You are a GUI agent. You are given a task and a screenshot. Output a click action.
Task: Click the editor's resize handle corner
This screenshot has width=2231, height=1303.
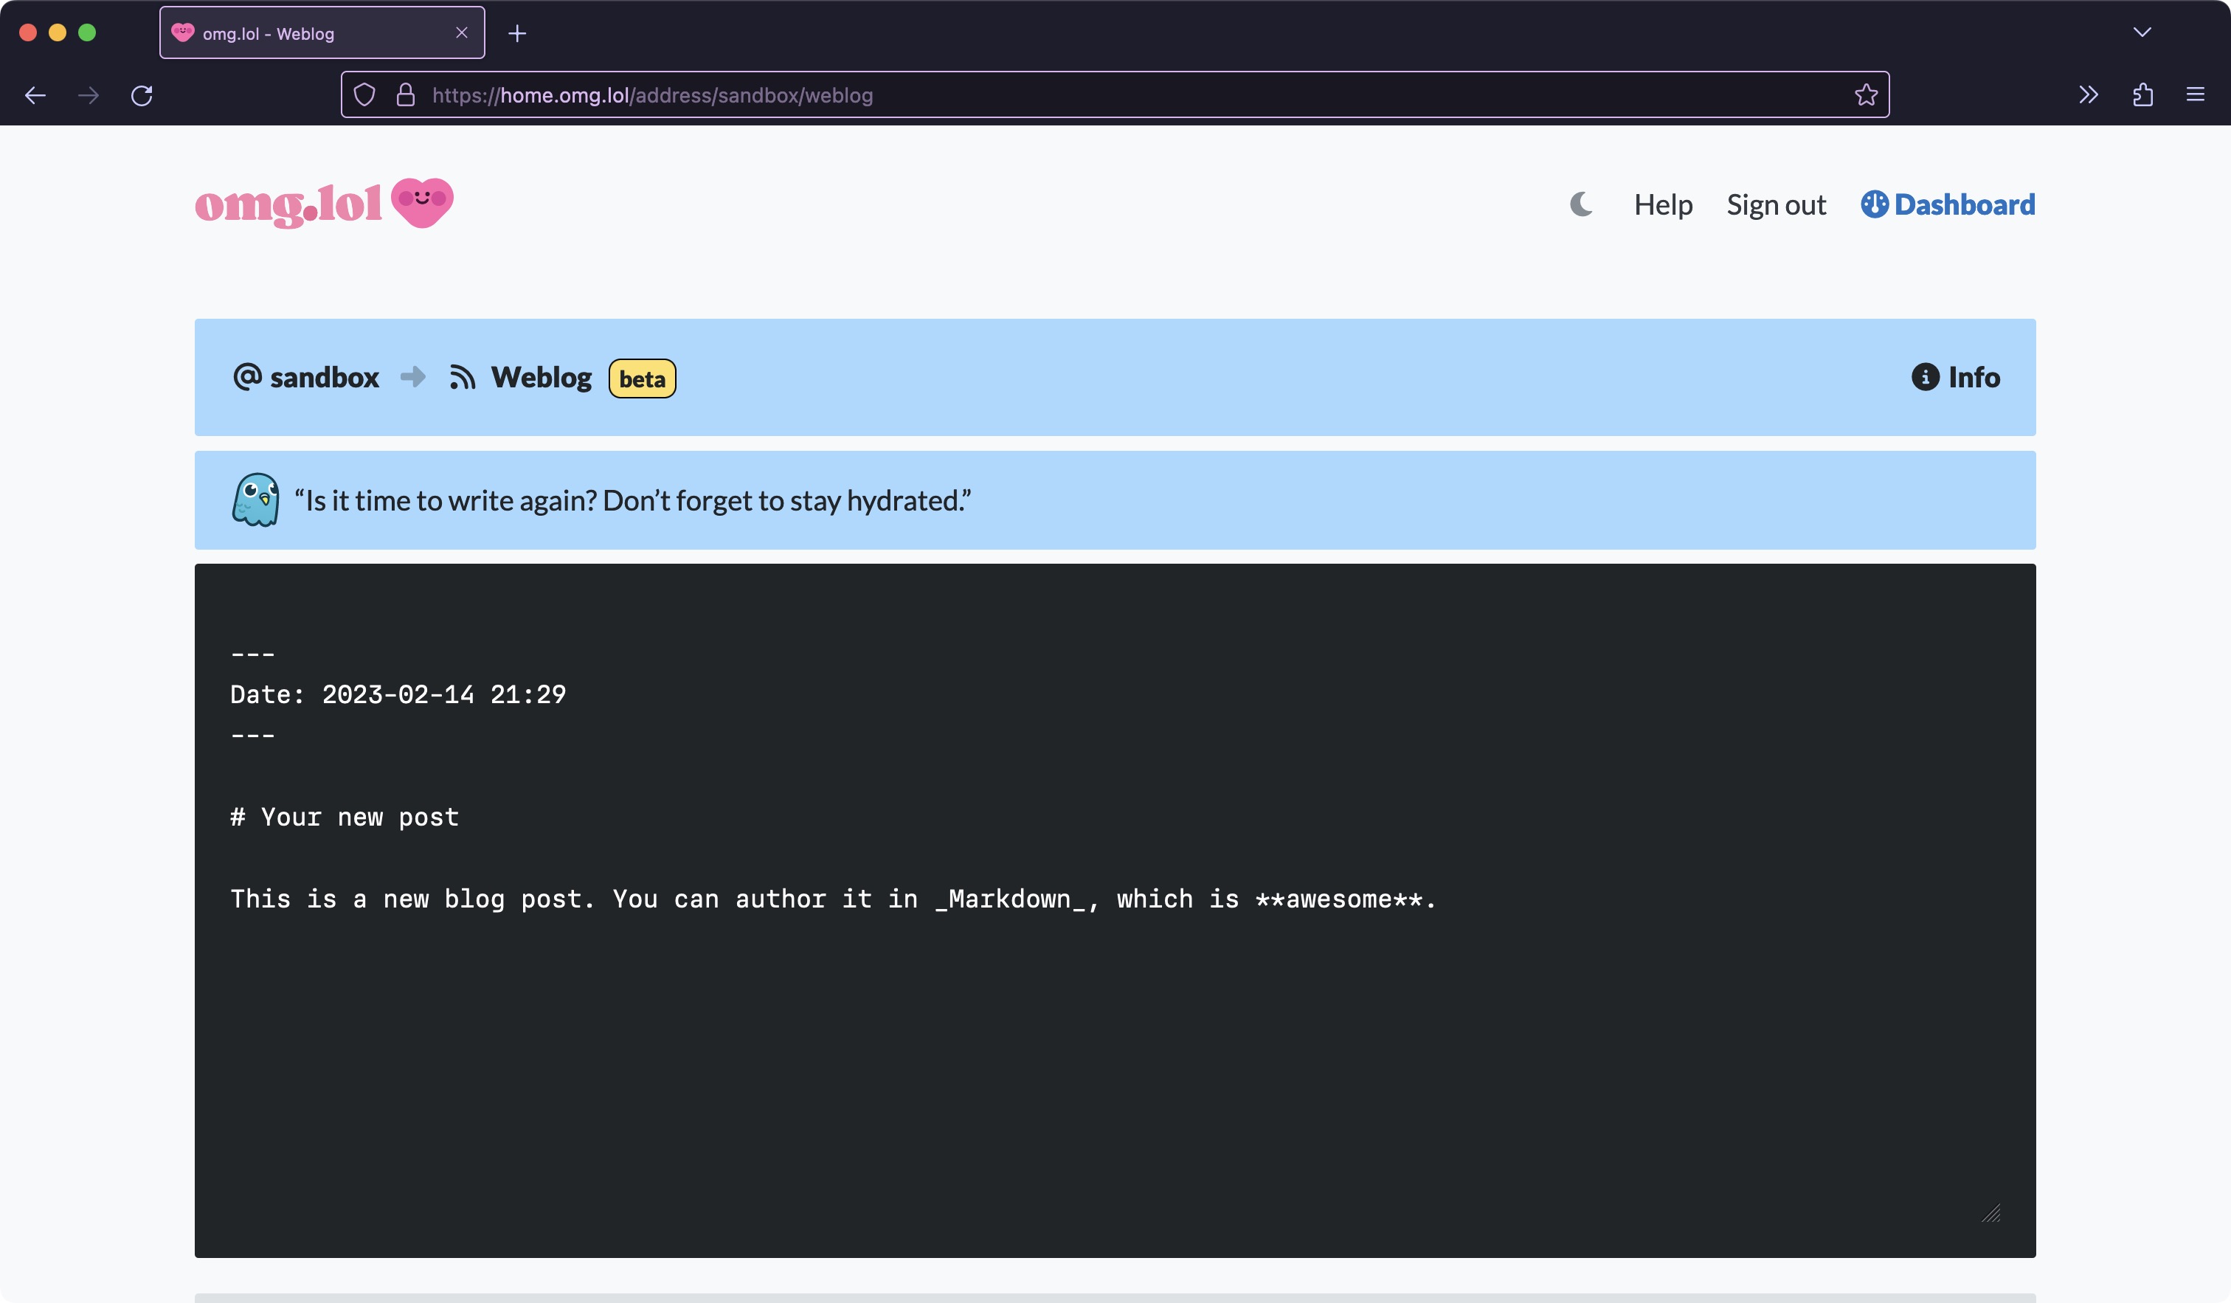[1991, 1214]
